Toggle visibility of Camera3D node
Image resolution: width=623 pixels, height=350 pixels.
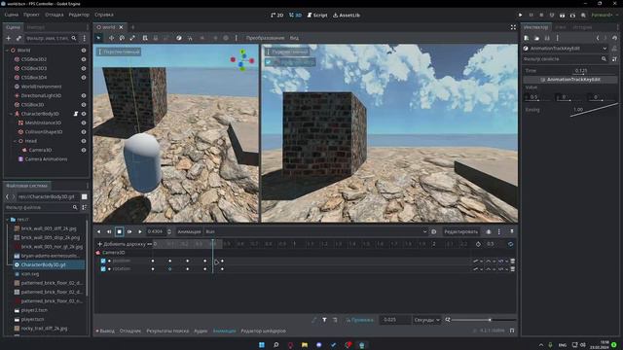pos(84,150)
